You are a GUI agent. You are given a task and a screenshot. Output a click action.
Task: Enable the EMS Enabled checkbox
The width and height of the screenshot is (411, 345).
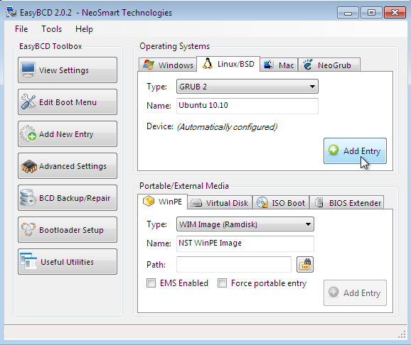pos(151,283)
